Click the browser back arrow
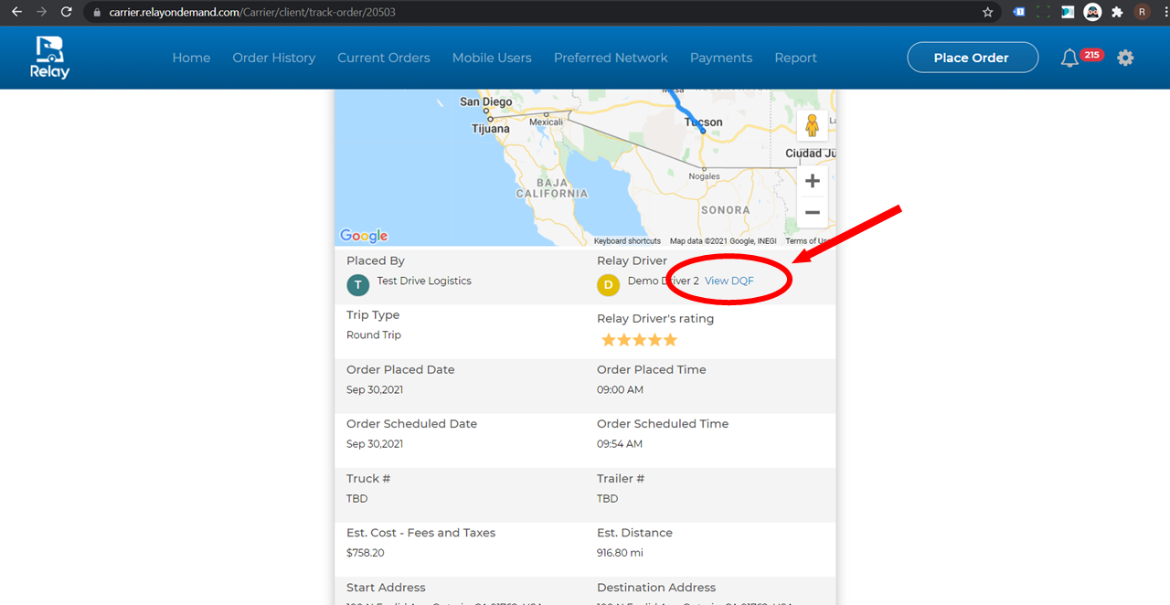This screenshot has width=1170, height=605. click(x=16, y=13)
